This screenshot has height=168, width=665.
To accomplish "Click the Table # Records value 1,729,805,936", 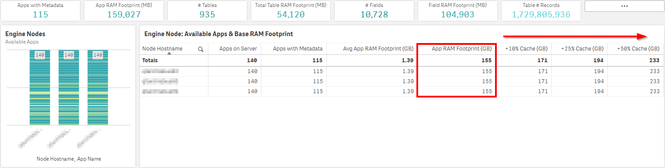I will pos(541,14).
